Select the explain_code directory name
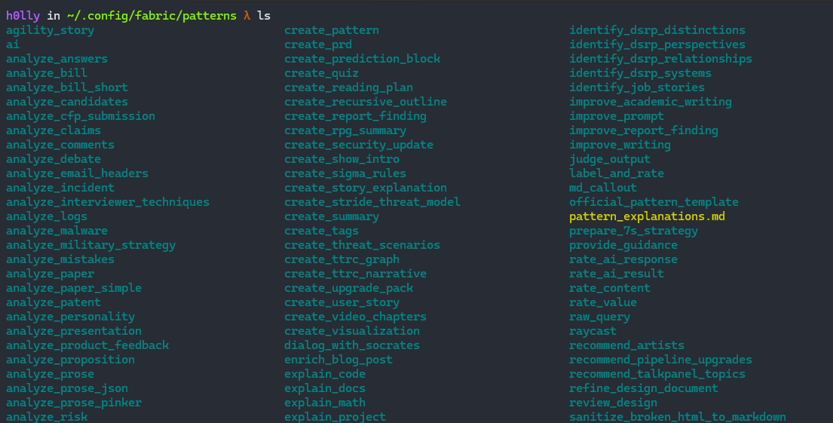 point(325,374)
